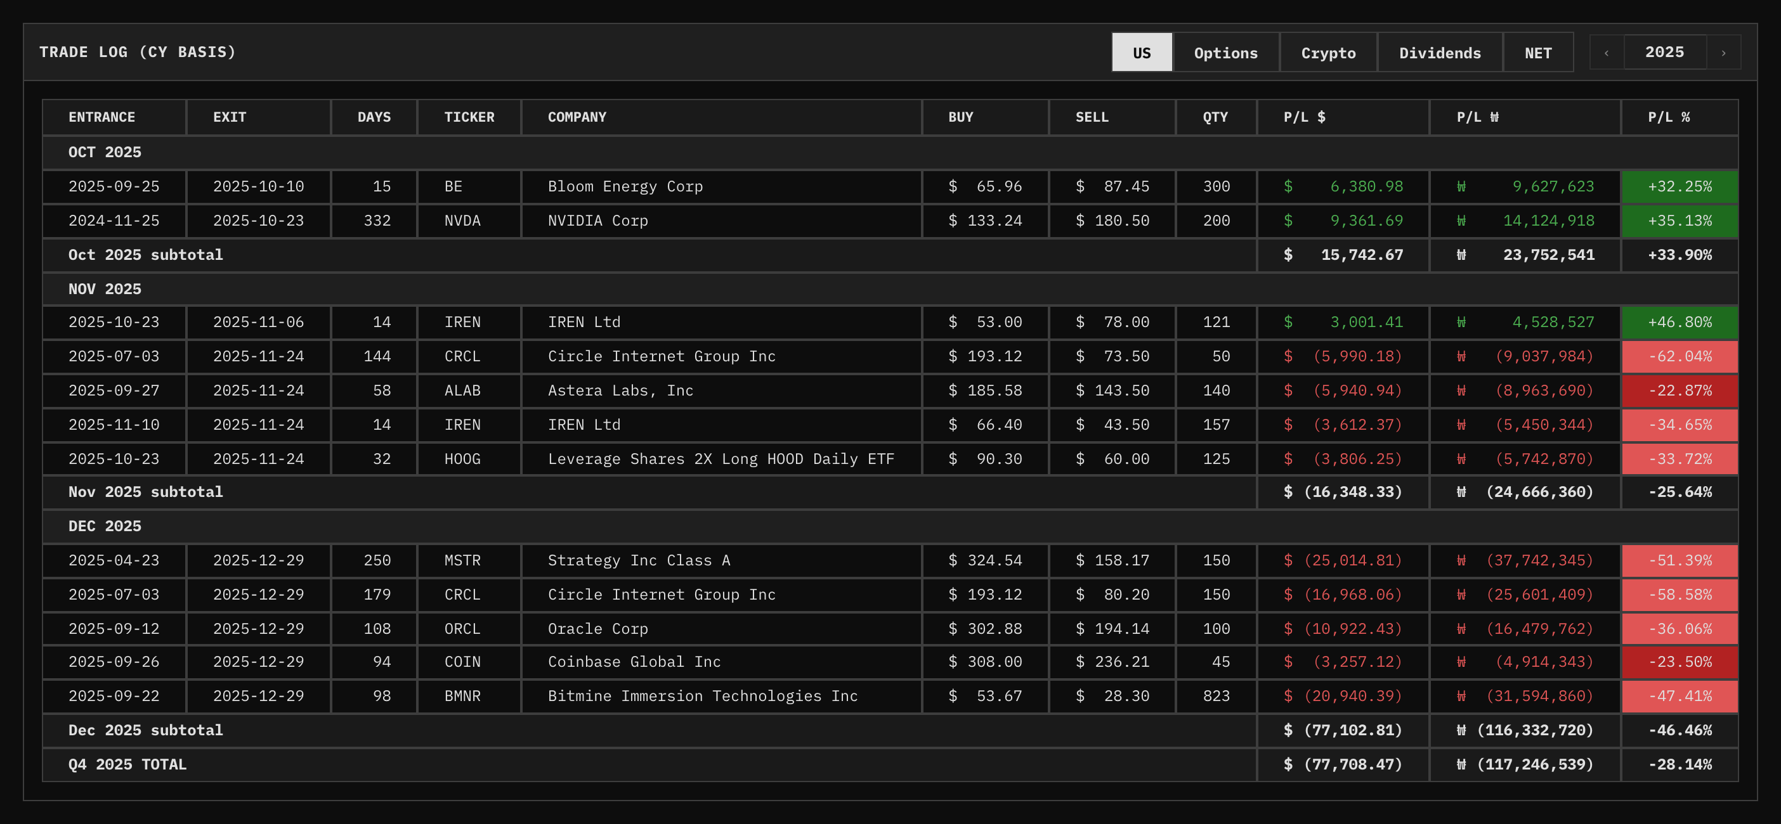Image resolution: width=1781 pixels, height=824 pixels.
Task: Click the -47.41% loss cell
Action: pos(1680,696)
